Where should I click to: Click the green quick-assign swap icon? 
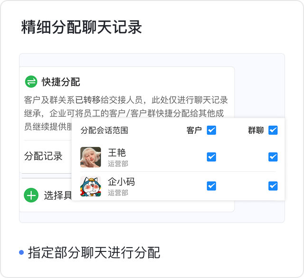coord(31,82)
